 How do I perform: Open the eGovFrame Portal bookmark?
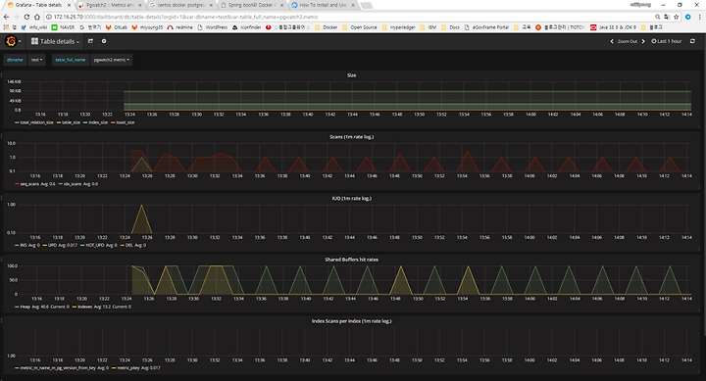pos(486,27)
